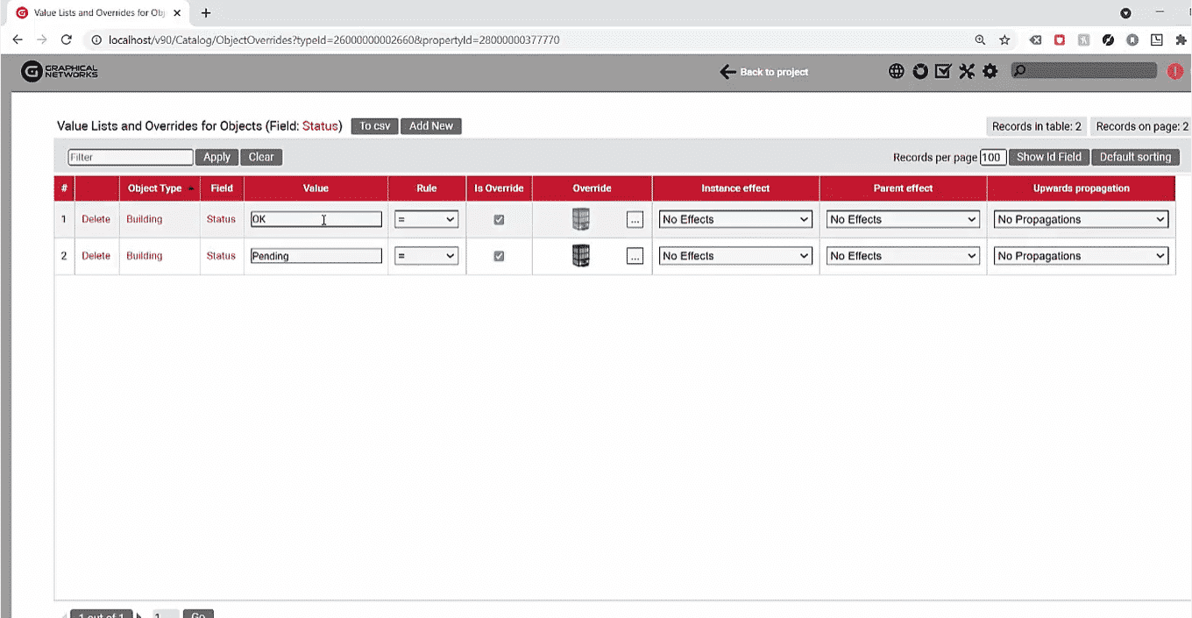This screenshot has width=1192, height=618.
Task: Delete the Pending value row
Action: [x=96, y=256]
